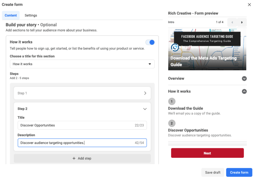This screenshot has height=178, width=255.
Task: Collapse Step 2 with chevron
Action: 145,109
